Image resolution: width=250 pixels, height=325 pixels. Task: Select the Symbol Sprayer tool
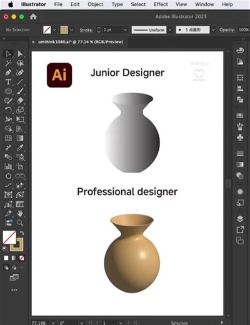pos(20,157)
